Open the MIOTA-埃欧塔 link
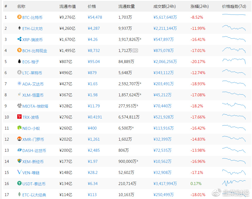252x199 pixels. tap(35, 106)
